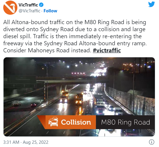Viewport: 159px width, 147px height.
Task: Open the 3:31 AM Aug 25, 2022 timestamp
Action: [x=26, y=142]
